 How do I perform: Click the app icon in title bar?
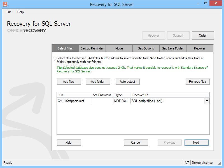click(x=5, y=4)
